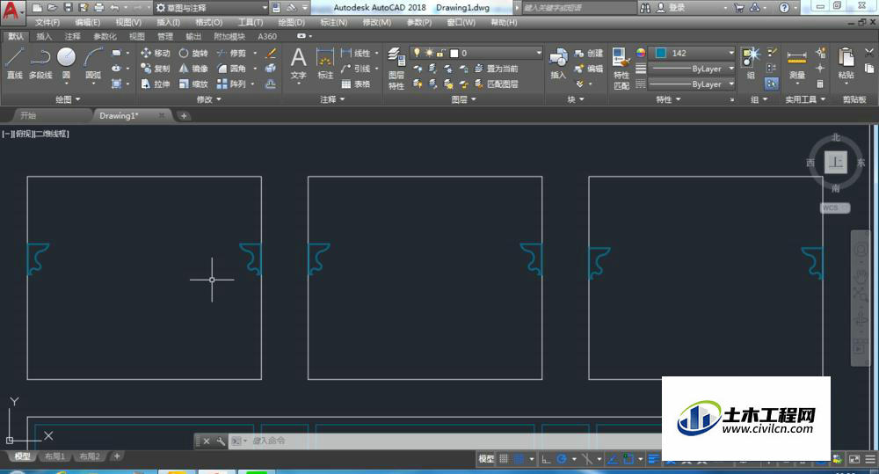879x474 pixels.
Task: Click the blue color 142 swatch
Action: coord(661,53)
